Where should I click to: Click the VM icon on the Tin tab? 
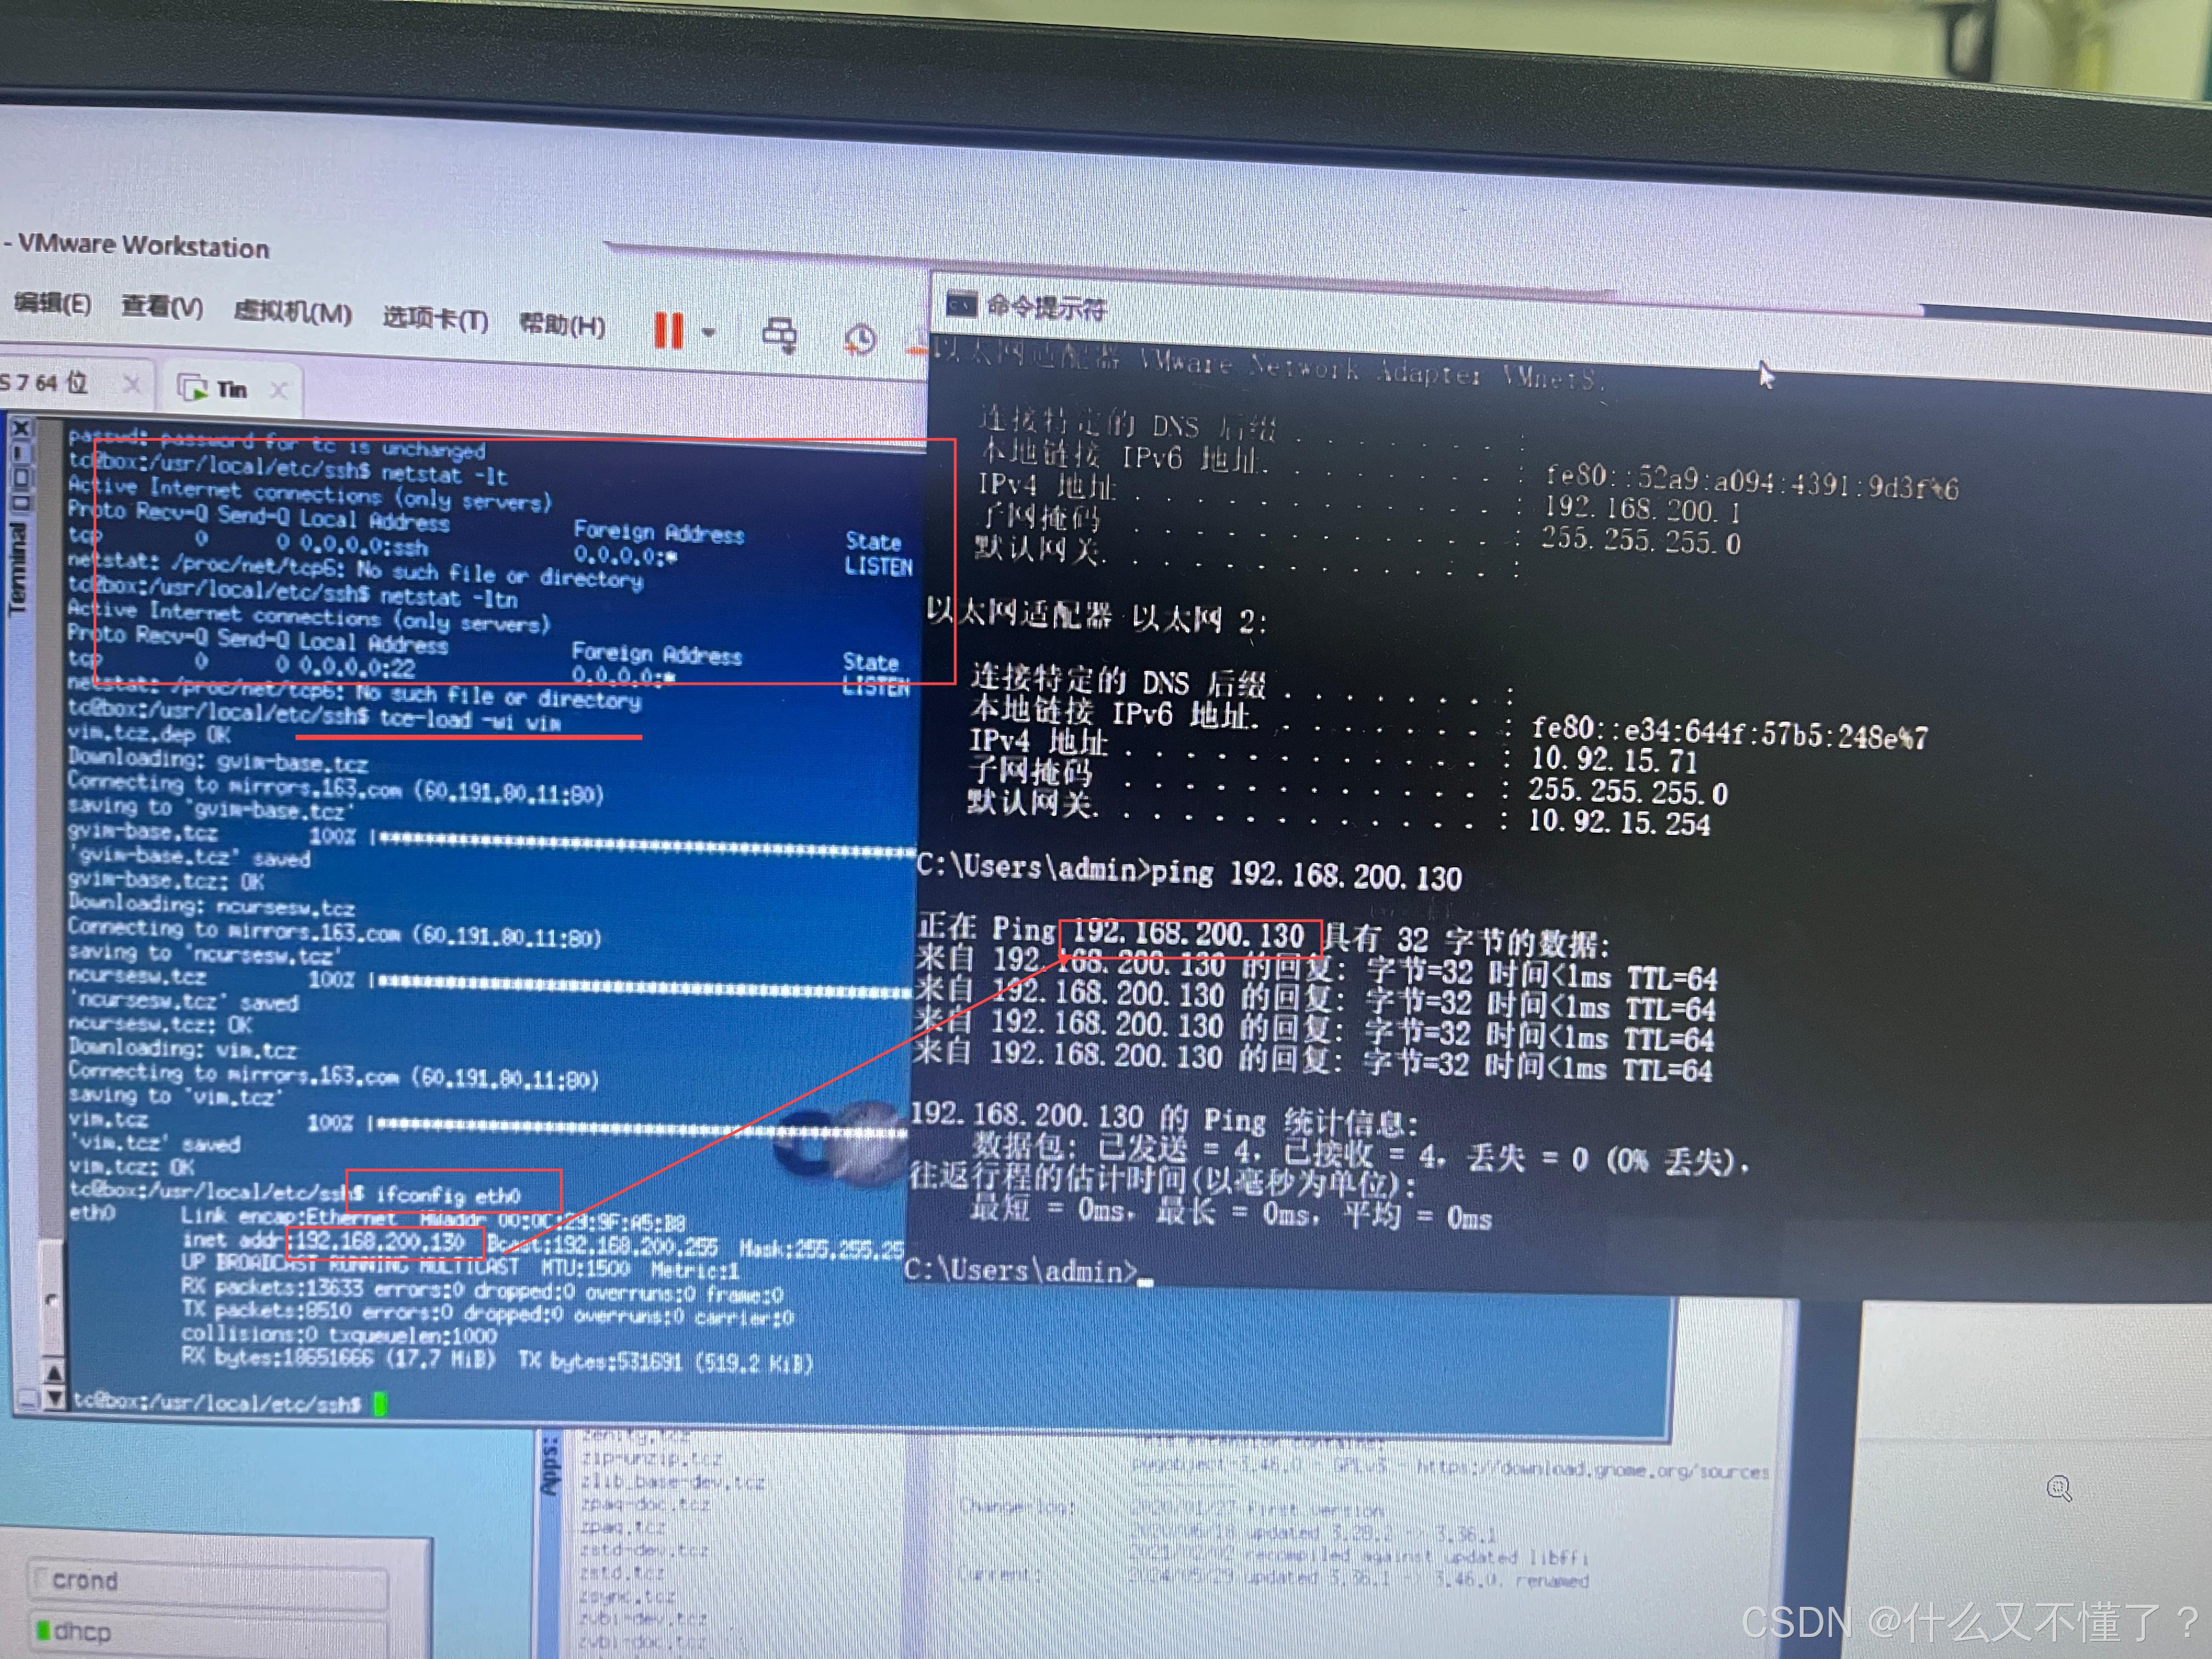click(191, 387)
